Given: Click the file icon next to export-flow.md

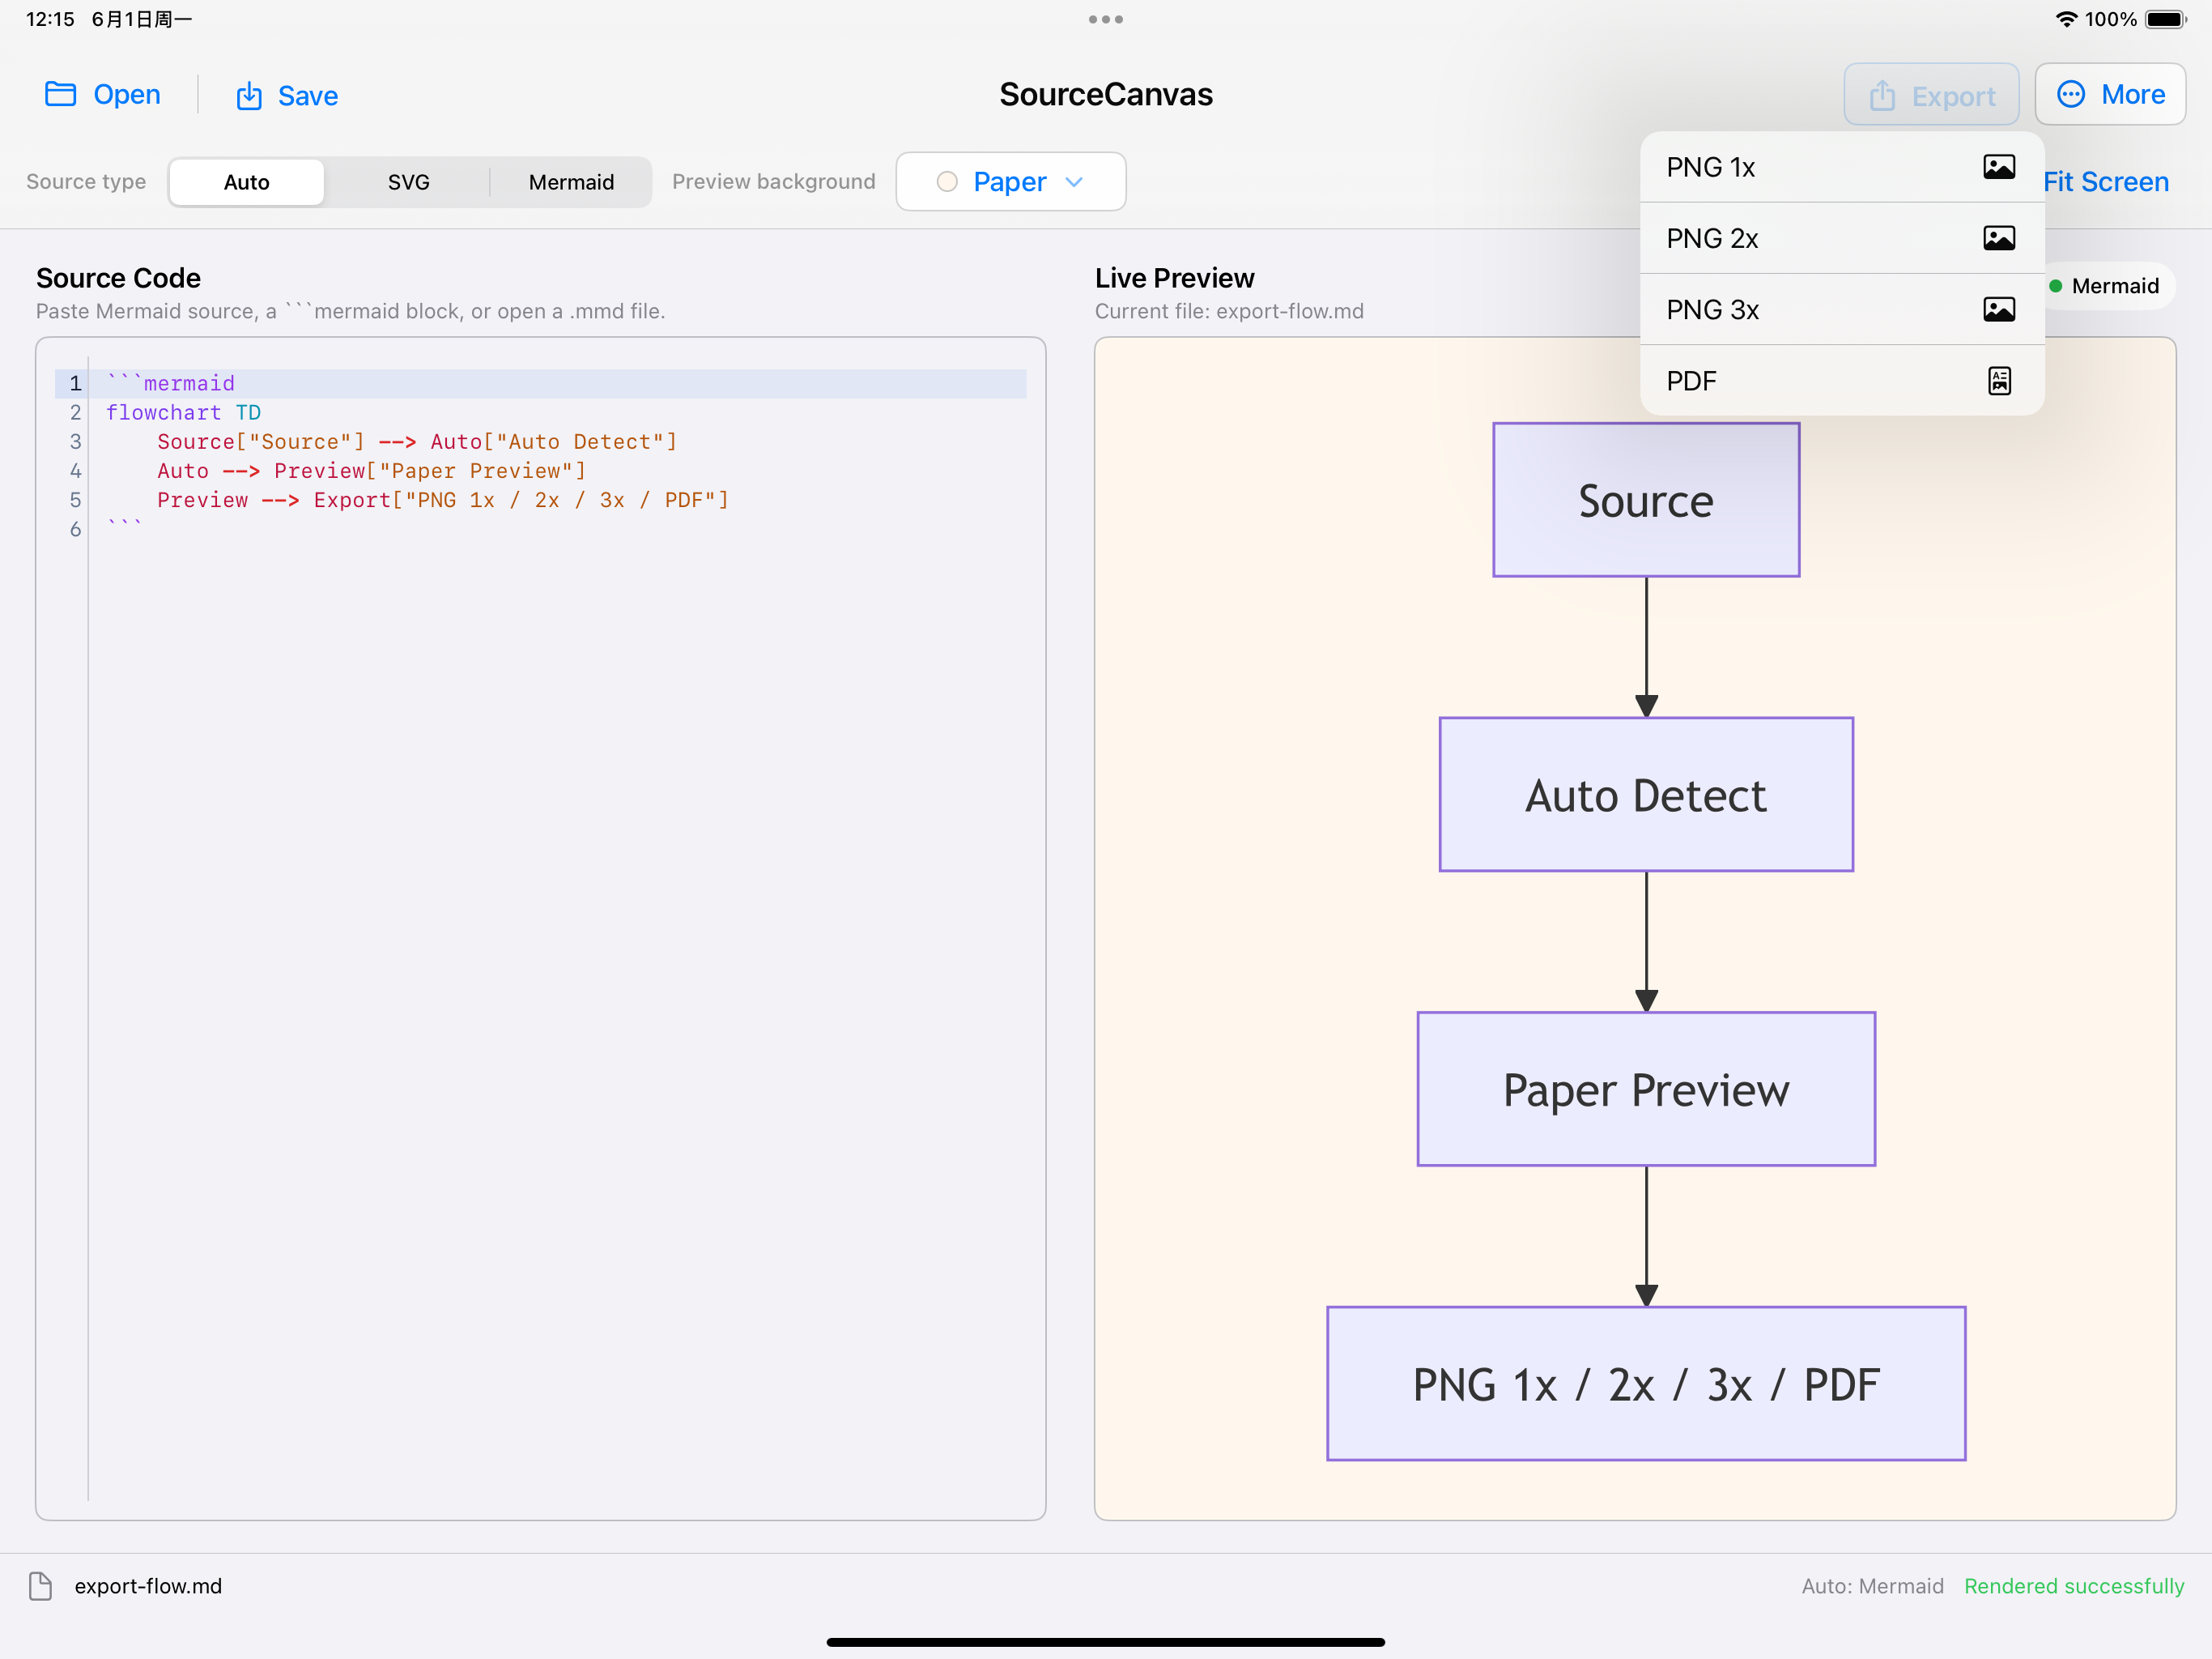Looking at the screenshot, I should [41, 1586].
